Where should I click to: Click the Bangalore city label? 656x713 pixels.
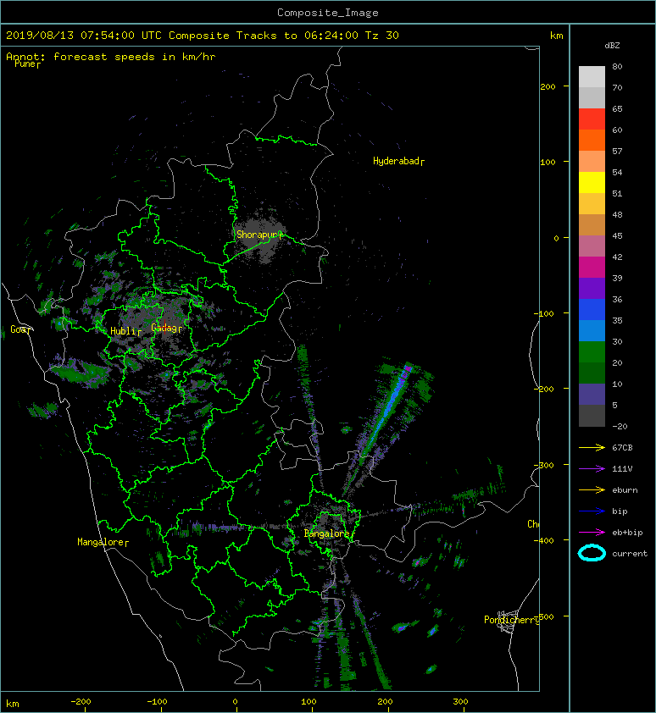[329, 533]
